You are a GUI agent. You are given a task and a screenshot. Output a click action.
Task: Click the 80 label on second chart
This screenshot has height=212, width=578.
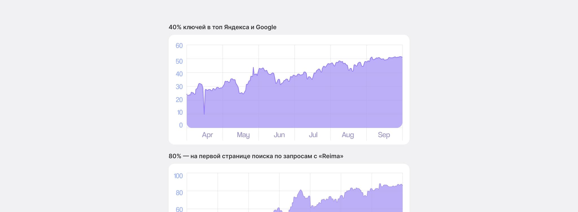[179, 193]
